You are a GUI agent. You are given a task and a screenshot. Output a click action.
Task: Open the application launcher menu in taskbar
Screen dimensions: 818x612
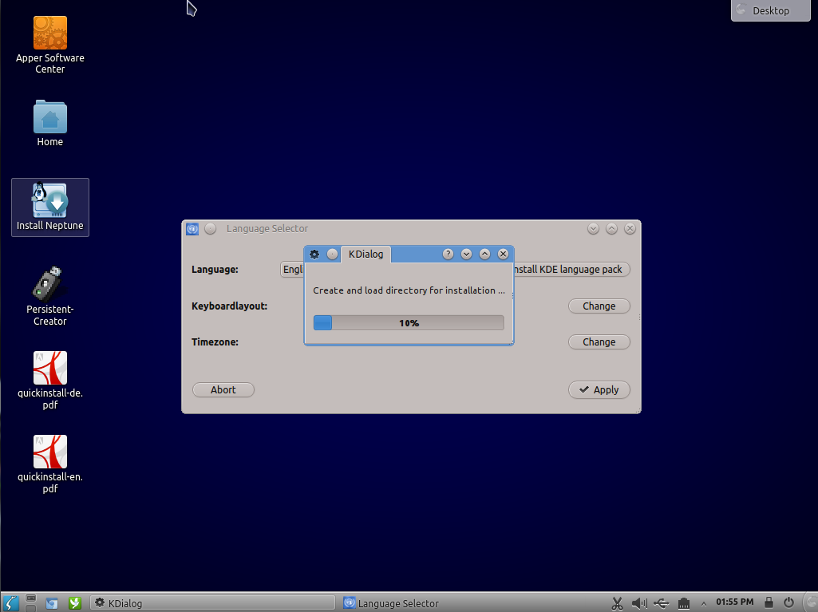[11, 602]
